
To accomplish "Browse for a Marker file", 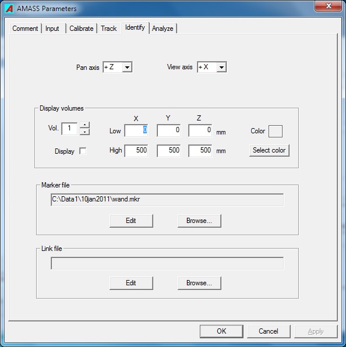I will tap(199, 221).
